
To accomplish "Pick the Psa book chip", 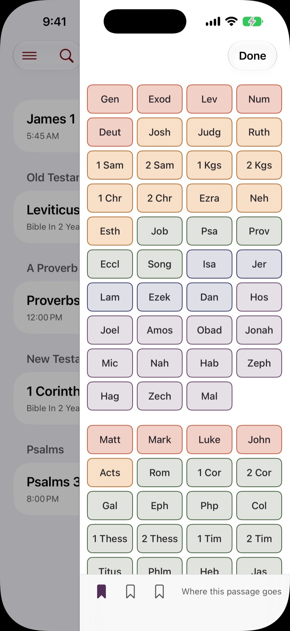I will pos(209,231).
